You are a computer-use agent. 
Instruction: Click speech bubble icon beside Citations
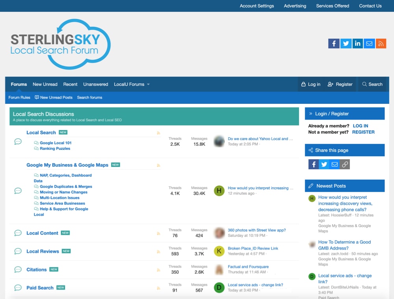pyautogui.click(x=18, y=269)
